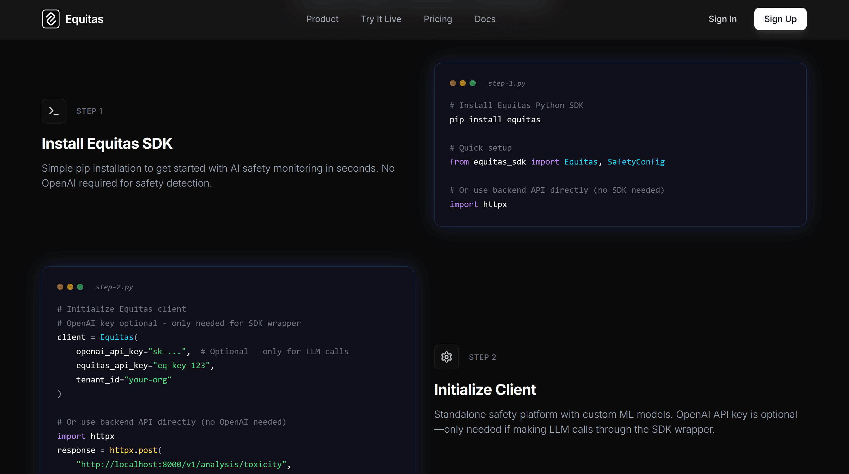
Task: Click the Equitas brand name text
Action: (84, 19)
